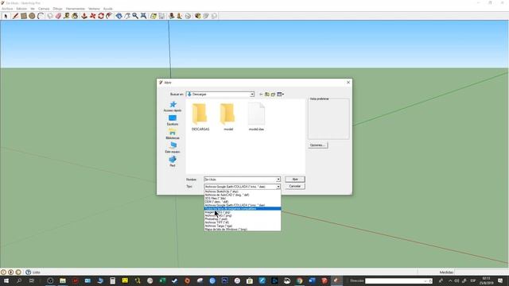Open the Ayuda menu

108,9
